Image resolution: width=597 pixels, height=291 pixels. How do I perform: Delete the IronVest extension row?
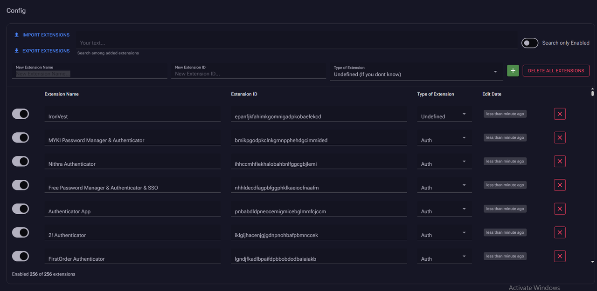pyautogui.click(x=560, y=114)
